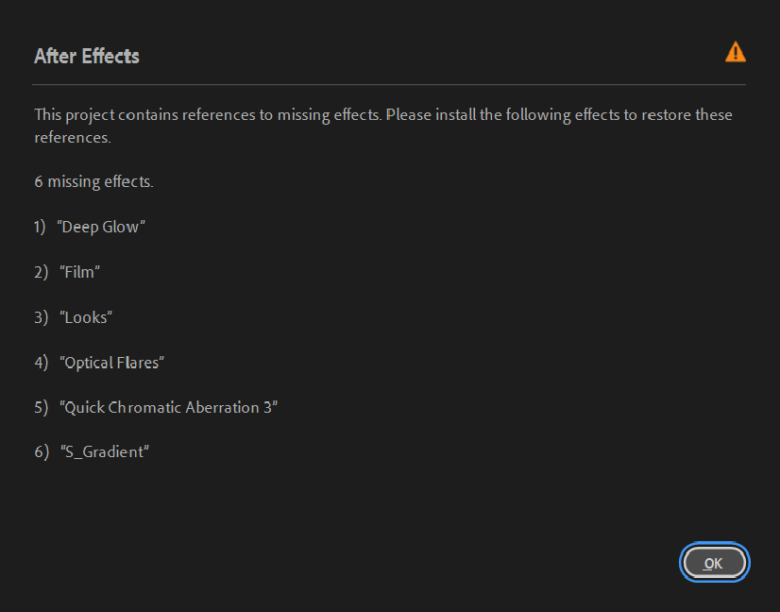Select the "6 missing effects." line

click(x=93, y=181)
